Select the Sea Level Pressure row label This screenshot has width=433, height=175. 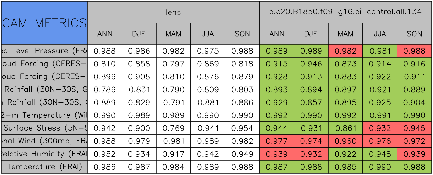pyautogui.click(x=44, y=51)
